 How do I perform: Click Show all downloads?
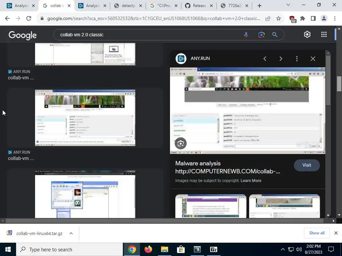pos(317,233)
